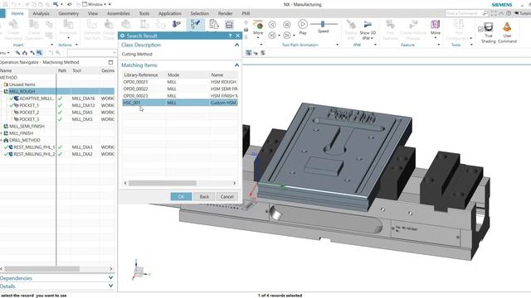Expand the DRILL_METHOD tree node
This screenshot has width=531, height=298.
click(2, 140)
